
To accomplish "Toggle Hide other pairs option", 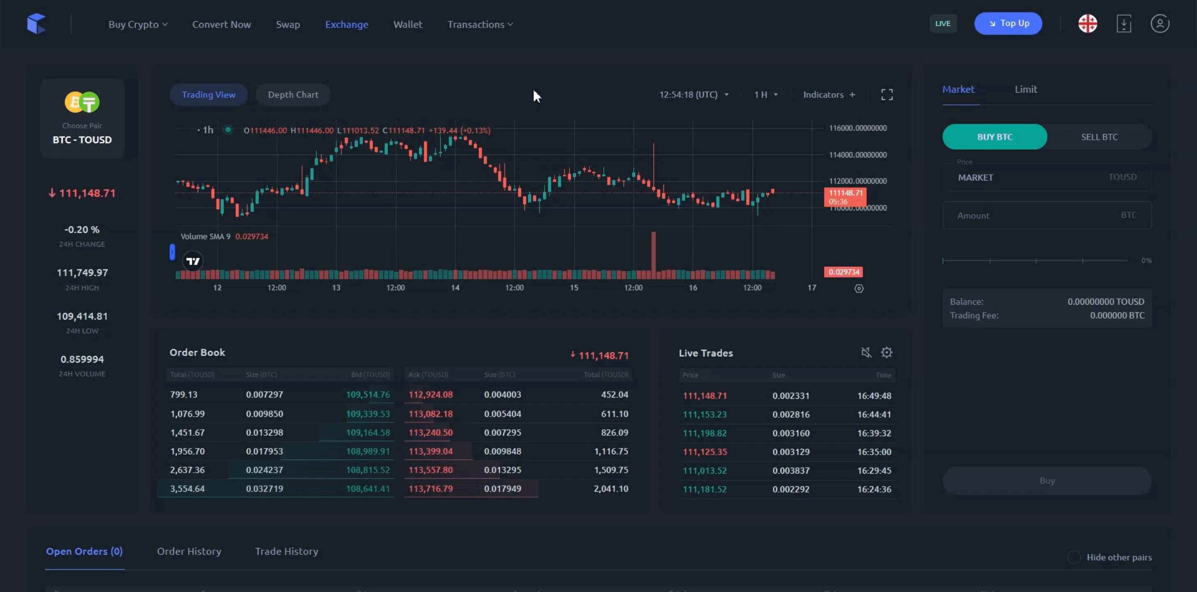I will pyautogui.click(x=1074, y=557).
